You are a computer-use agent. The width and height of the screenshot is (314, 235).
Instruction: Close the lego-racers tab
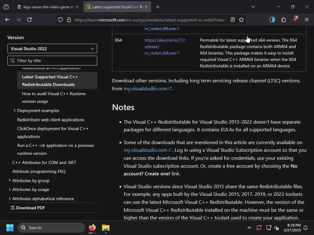[77, 7]
